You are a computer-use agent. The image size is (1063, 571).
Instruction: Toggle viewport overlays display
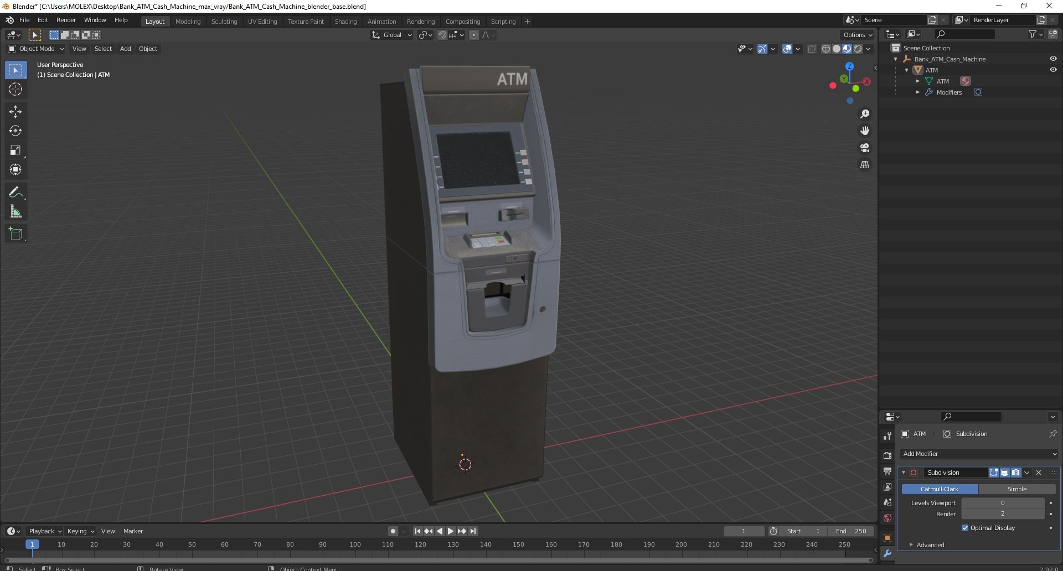point(787,49)
